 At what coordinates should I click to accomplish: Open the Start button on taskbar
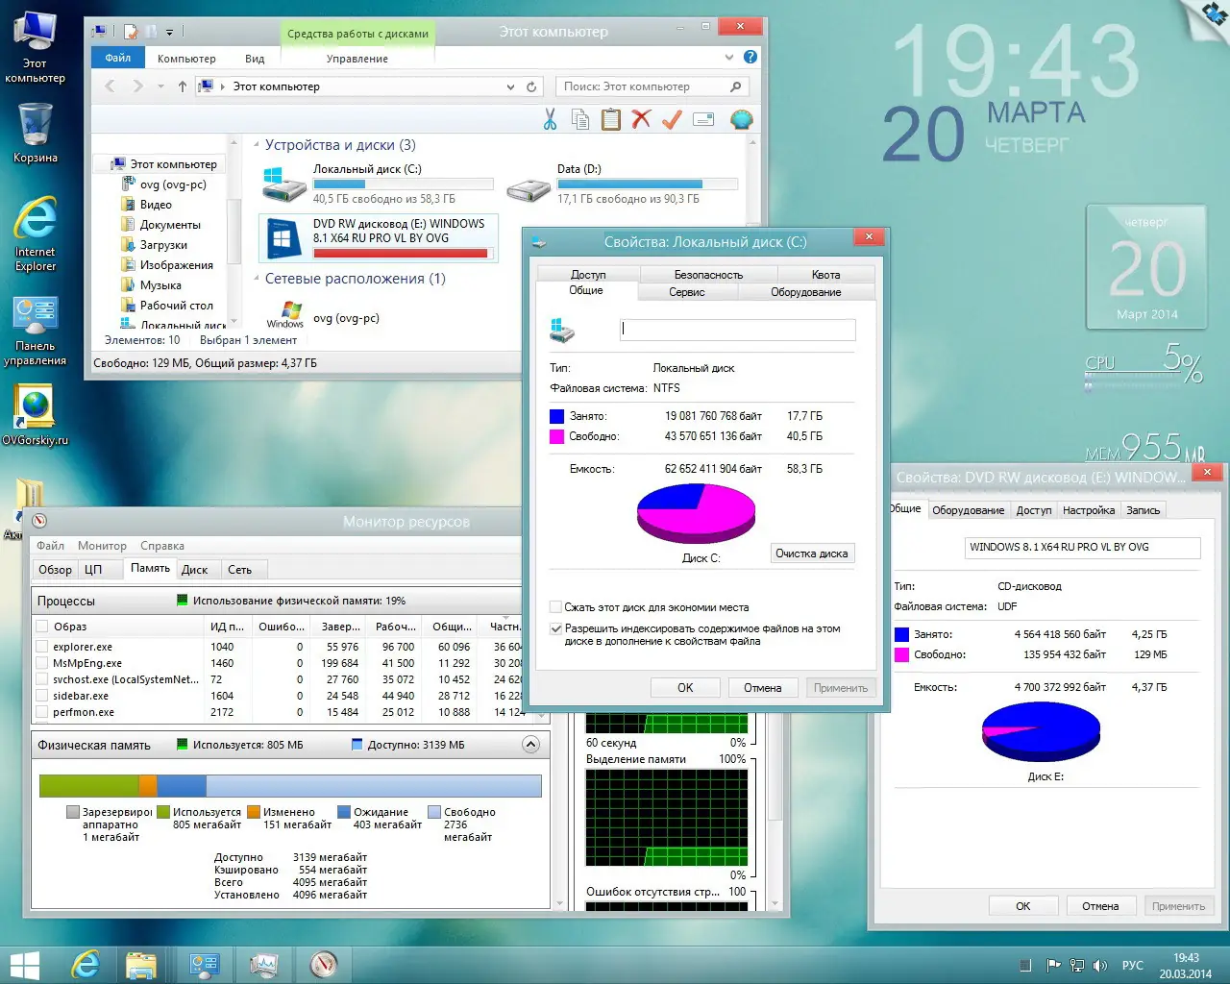pyautogui.click(x=25, y=965)
